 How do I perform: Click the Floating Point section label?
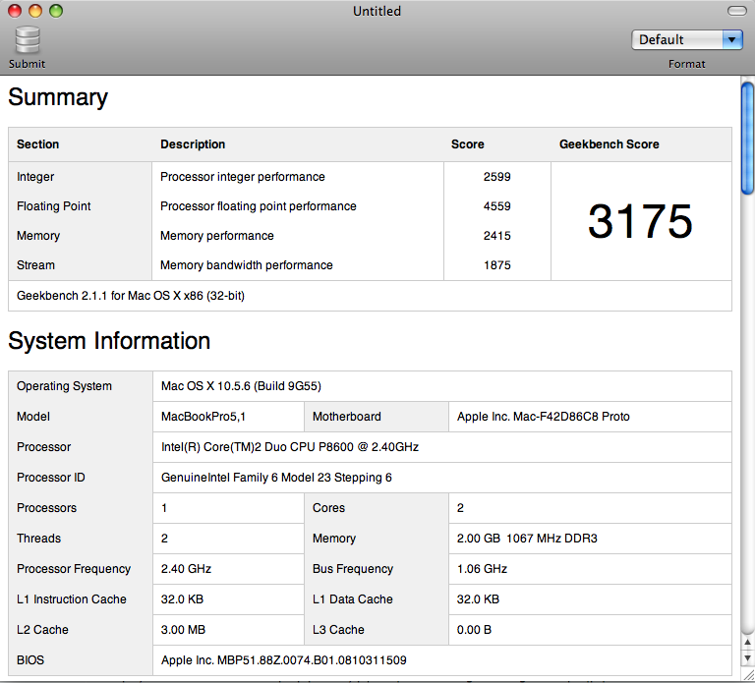tap(53, 206)
